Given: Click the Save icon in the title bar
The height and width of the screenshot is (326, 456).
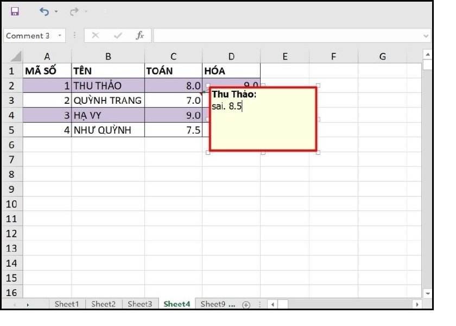Looking at the screenshot, I should point(15,11).
